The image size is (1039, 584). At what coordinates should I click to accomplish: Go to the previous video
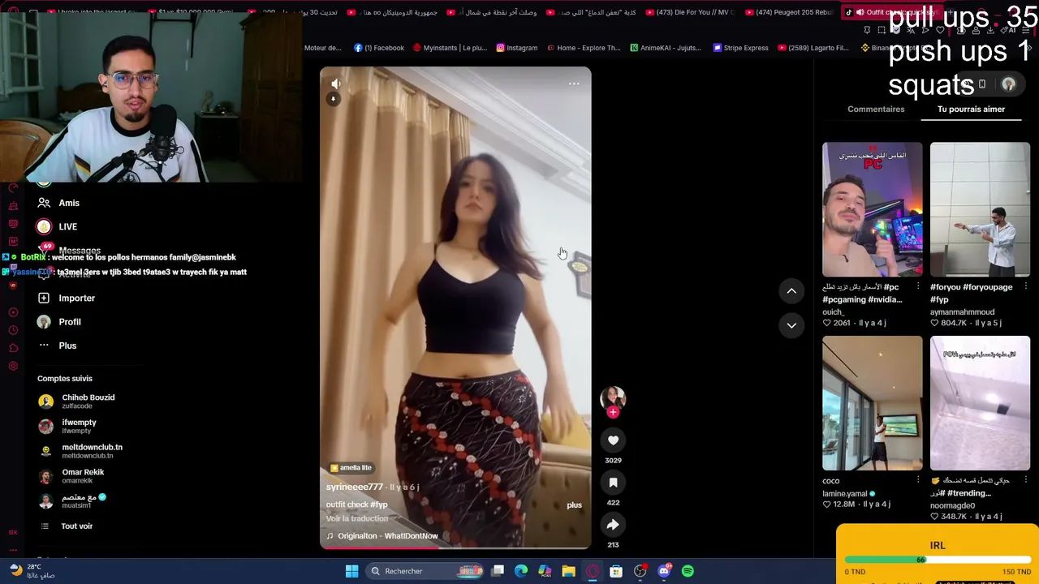point(791,291)
